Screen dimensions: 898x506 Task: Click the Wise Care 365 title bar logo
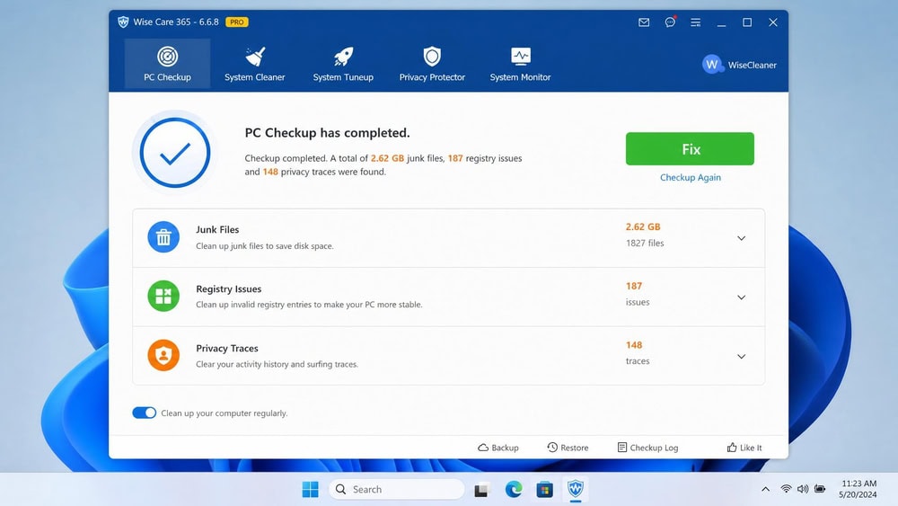pos(123,22)
